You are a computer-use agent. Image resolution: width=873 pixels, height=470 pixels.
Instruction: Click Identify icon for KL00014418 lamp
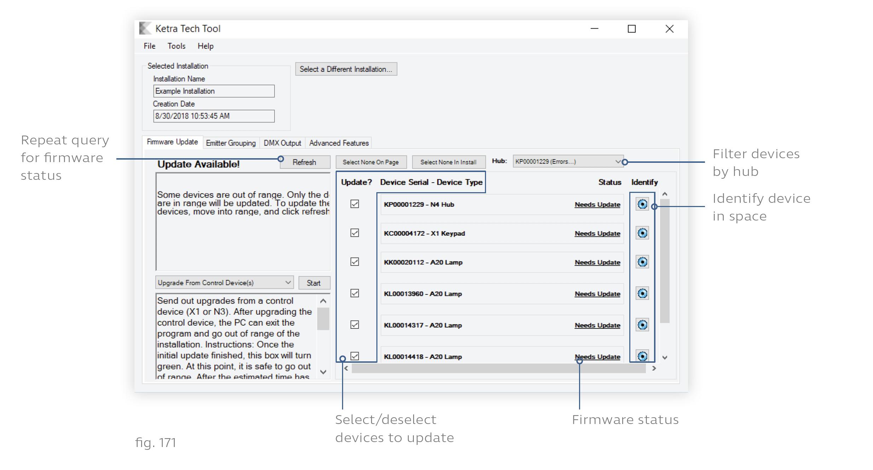(642, 356)
